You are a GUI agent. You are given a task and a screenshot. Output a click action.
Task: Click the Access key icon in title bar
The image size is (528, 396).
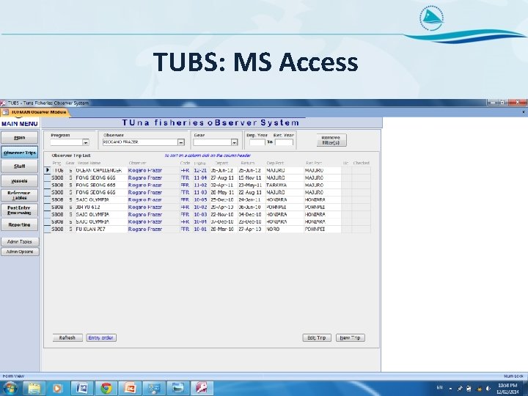coord(3,103)
